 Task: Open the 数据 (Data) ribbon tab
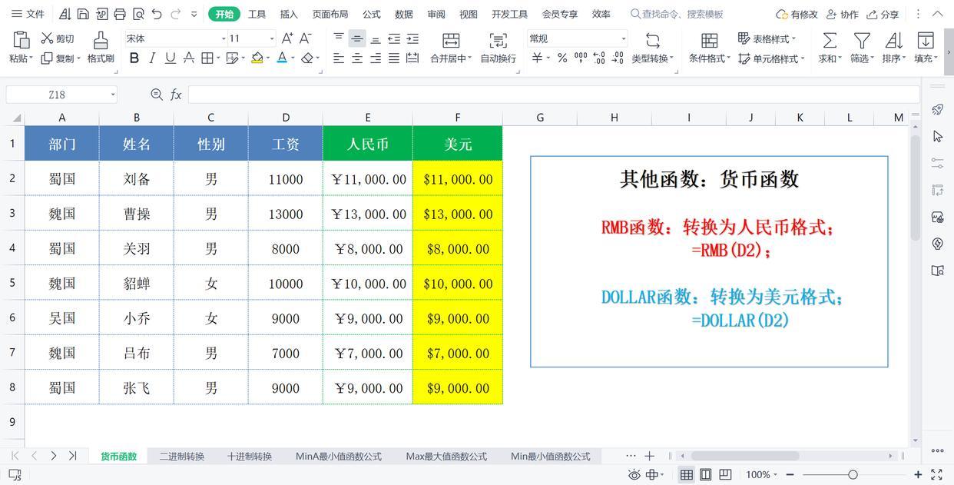click(404, 14)
